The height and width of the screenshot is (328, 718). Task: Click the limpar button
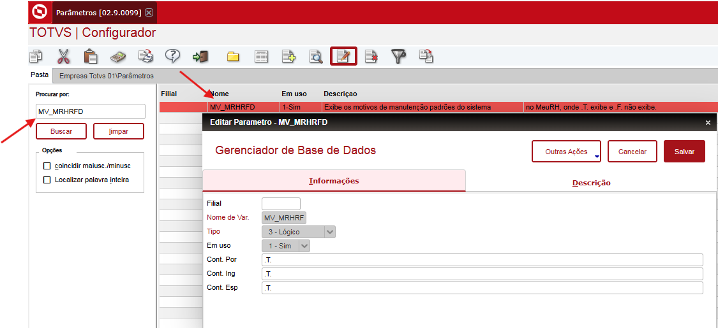(x=119, y=131)
